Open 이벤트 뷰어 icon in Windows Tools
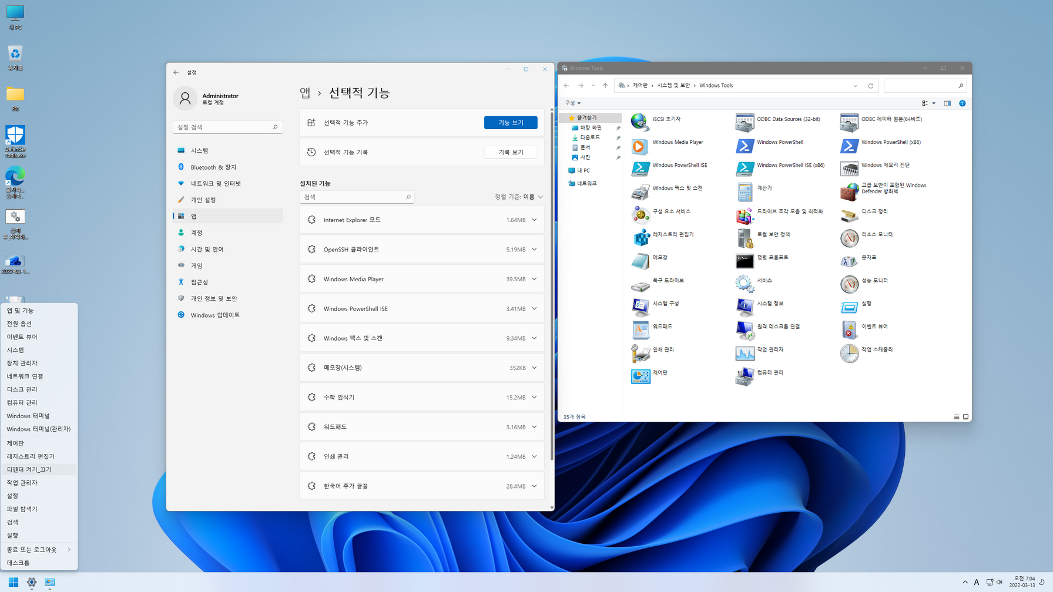The height and width of the screenshot is (592, 1053). point(849,329)
